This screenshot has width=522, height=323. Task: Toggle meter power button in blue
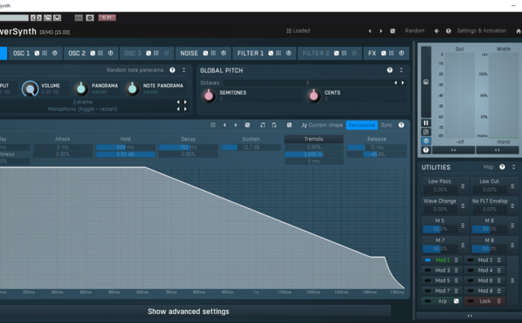[x=426, y=141]
